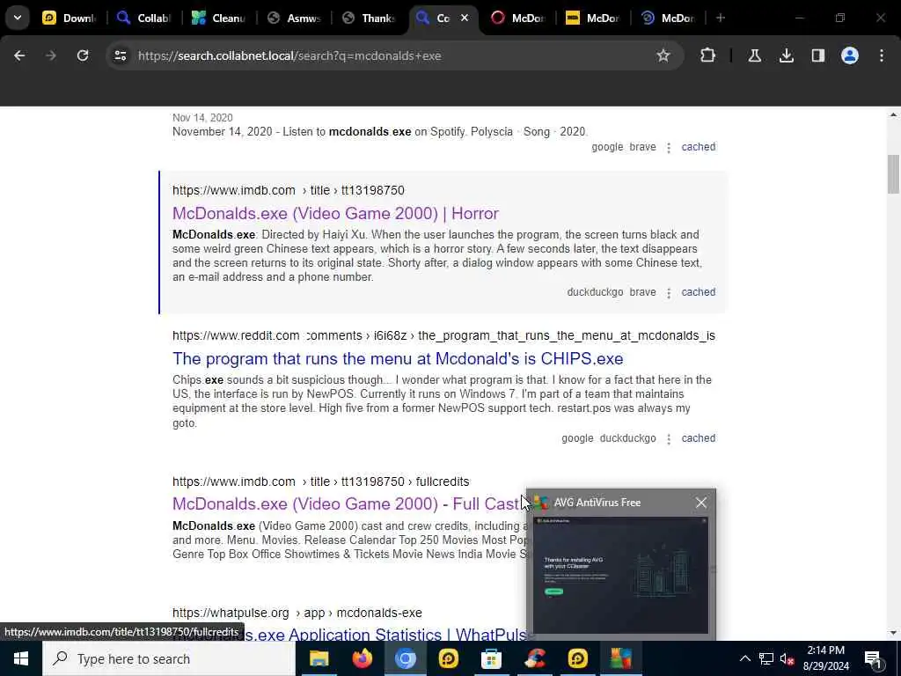Open the second yellow circle app on taskbar
The height and width of the screenshot is (676, 901).
click(x=577, y=658)
